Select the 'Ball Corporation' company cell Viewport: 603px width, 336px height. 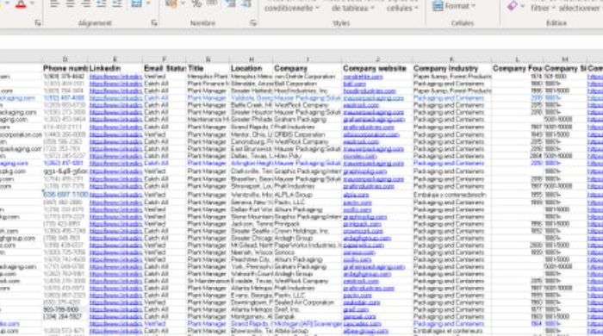click(308, 84)
